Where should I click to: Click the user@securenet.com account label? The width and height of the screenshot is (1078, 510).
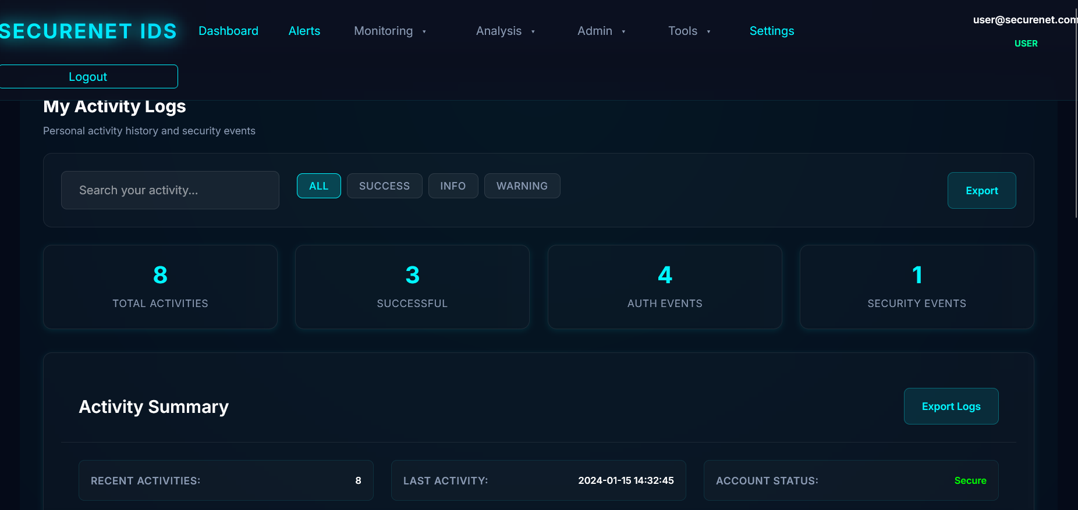pyautogui.click(x=1025, y=20)
